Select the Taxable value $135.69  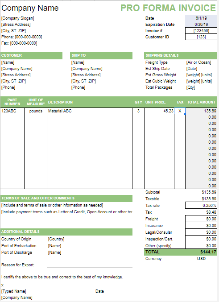[x=209, y=199]
